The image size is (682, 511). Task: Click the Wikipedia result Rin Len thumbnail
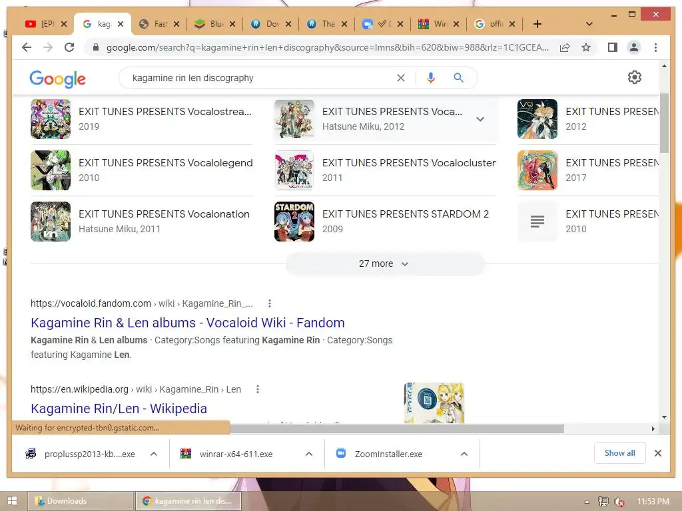pos(434,403)
